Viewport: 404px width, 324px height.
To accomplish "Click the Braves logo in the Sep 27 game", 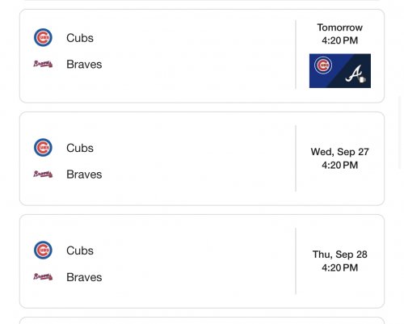I will pyautogui.click(x=43, y=175).
